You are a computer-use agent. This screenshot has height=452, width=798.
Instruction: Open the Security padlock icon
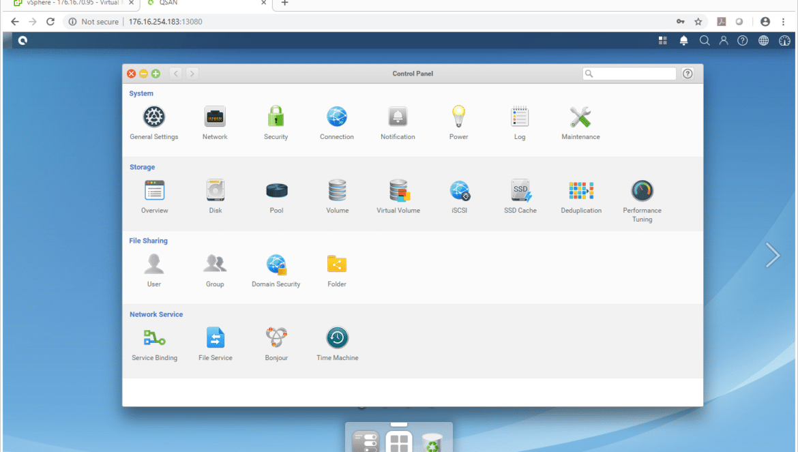pyautogui.click(x=276, y=117)
